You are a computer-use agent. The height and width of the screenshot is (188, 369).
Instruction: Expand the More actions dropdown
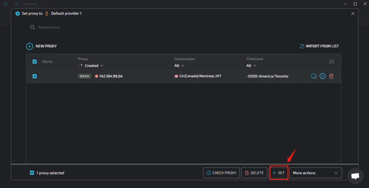tap(315, 173)
